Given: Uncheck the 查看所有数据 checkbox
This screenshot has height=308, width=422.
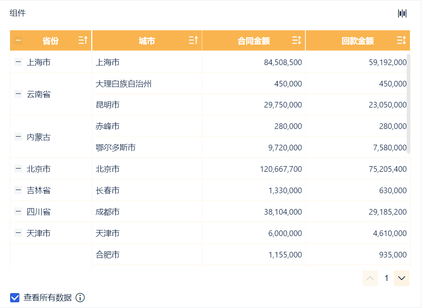Looking at the screenshot, I should click(x=15, y=298).
